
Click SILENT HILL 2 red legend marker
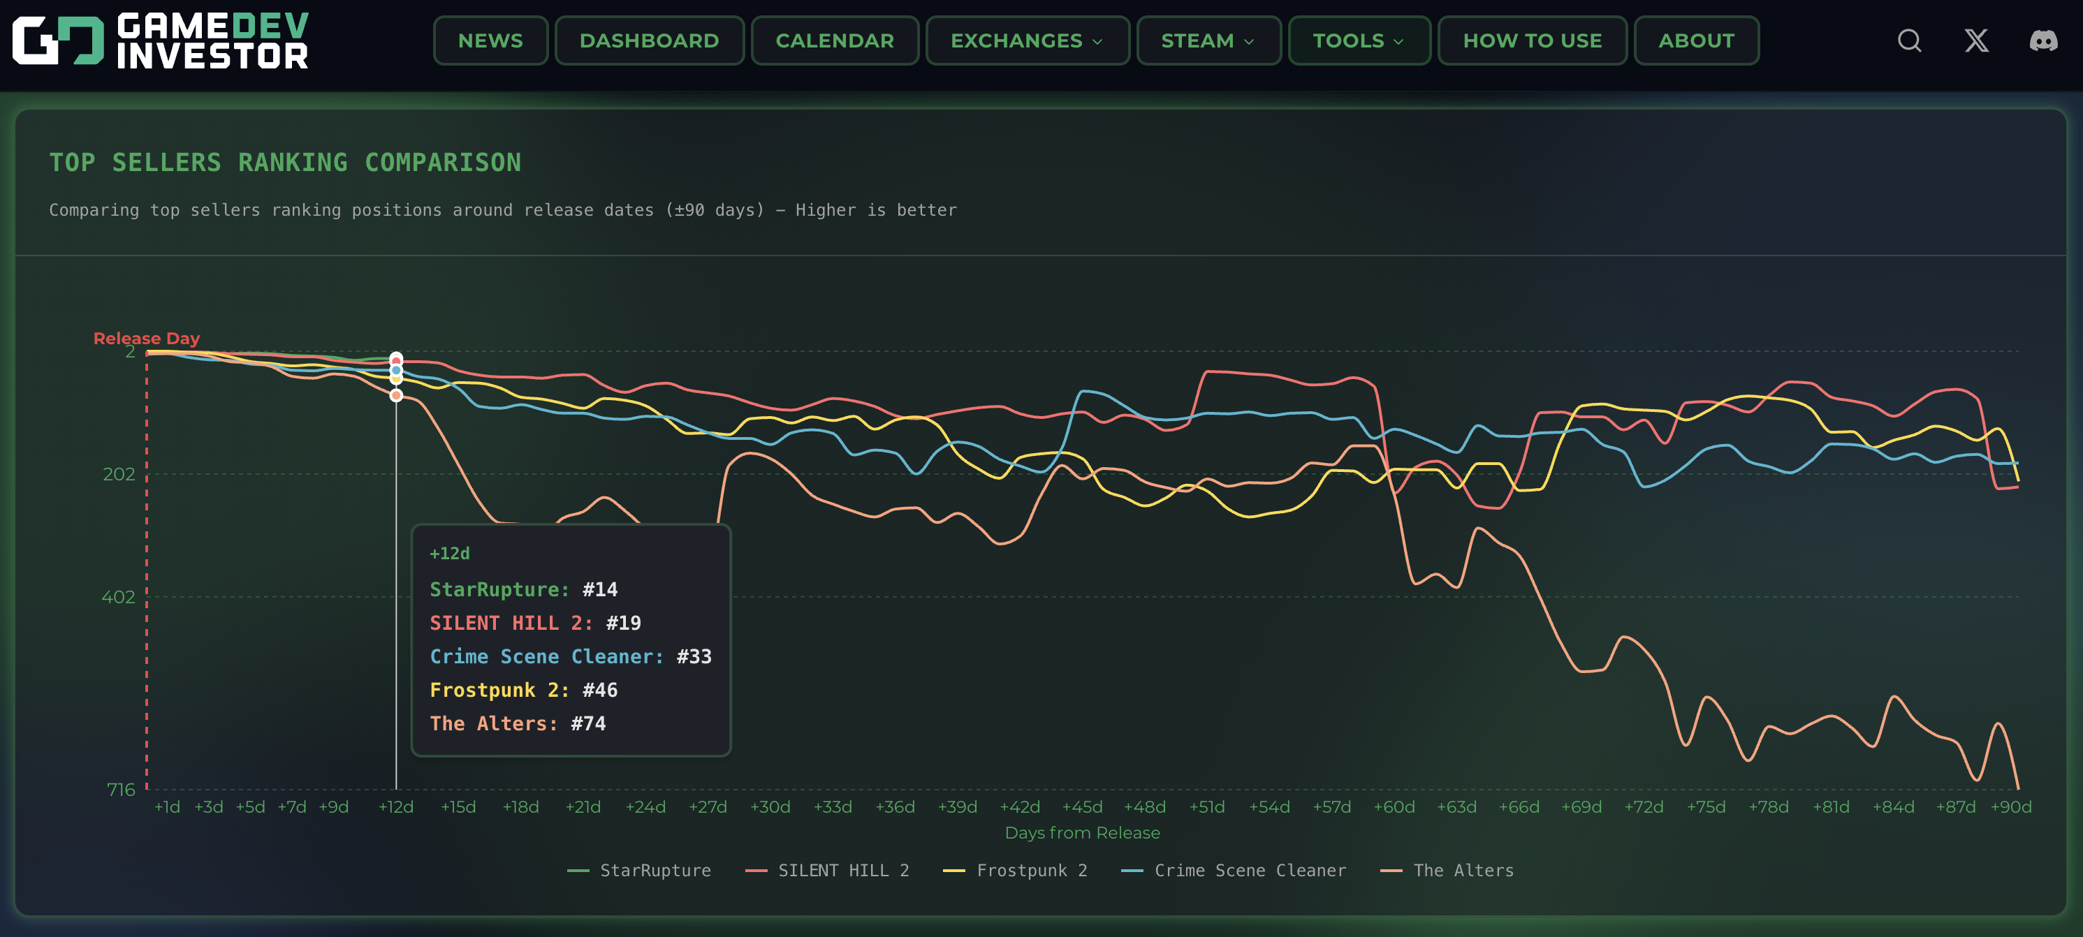click(756, 871)
